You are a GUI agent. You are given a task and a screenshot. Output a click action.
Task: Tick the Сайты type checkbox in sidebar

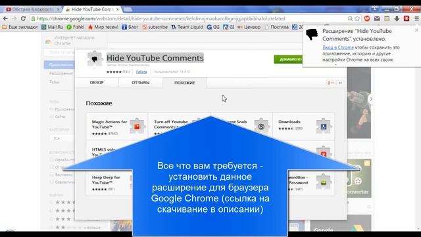(x=51, y=117)
